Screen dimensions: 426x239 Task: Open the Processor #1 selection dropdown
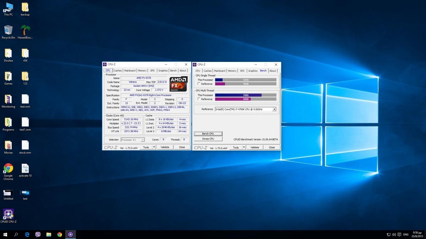pos(132,140)
